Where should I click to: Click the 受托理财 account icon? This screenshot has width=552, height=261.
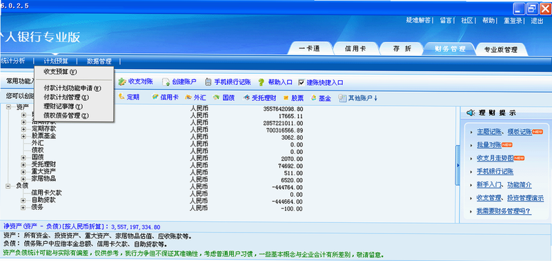[x=247, y=97]
